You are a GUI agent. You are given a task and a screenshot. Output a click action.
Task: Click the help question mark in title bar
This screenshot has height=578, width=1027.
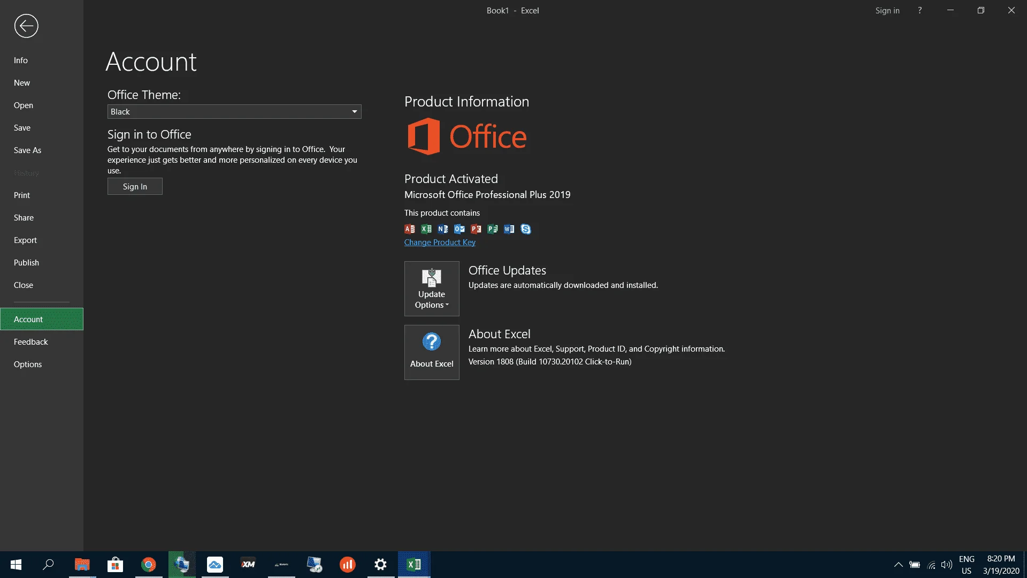pos(920,10)
